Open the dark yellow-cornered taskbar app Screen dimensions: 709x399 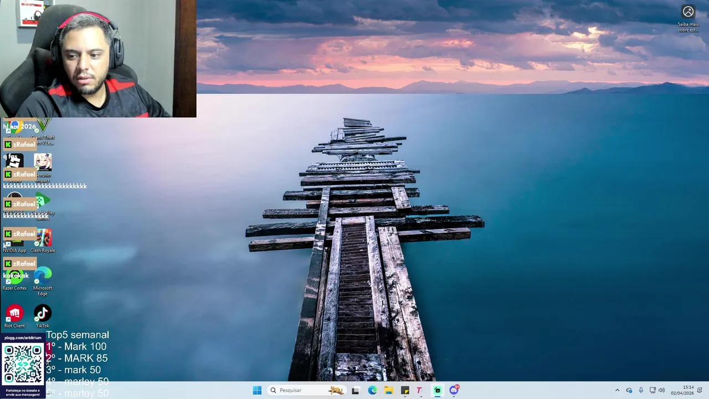pyautogui.click(x=405, y=390)
